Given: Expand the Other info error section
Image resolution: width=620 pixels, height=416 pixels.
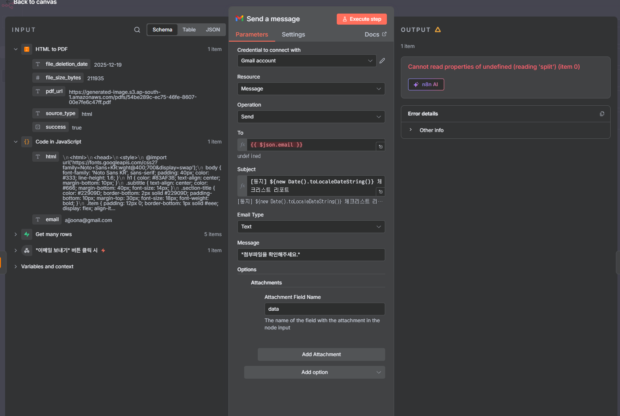Looking at the screenshot, I should [431, 130].
